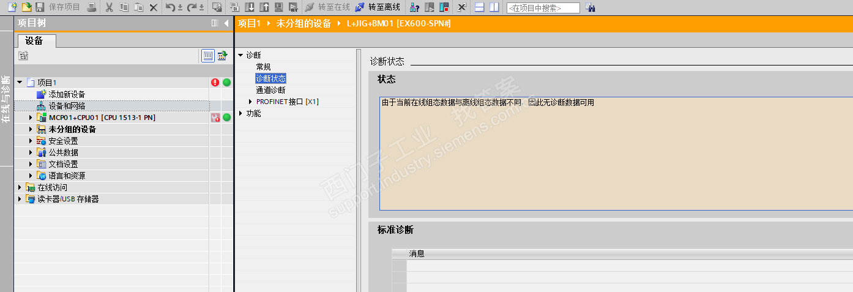This screenshot has height=292, width=853.
Task: Click the 保存项目 save button
Action: [x=58, y=7]
